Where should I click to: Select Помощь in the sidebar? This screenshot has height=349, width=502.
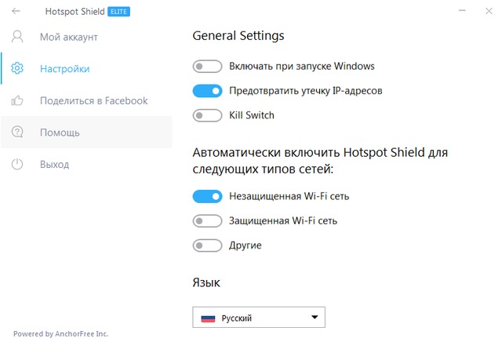point(60,133)
